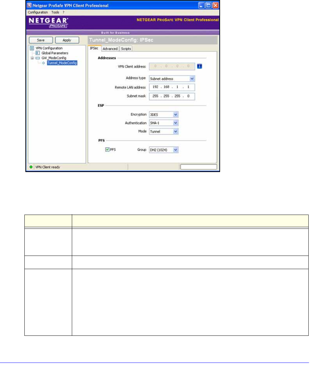Minimize the VPN Client window
Viewport: 310px width, 385px height.
pos(201,5)
